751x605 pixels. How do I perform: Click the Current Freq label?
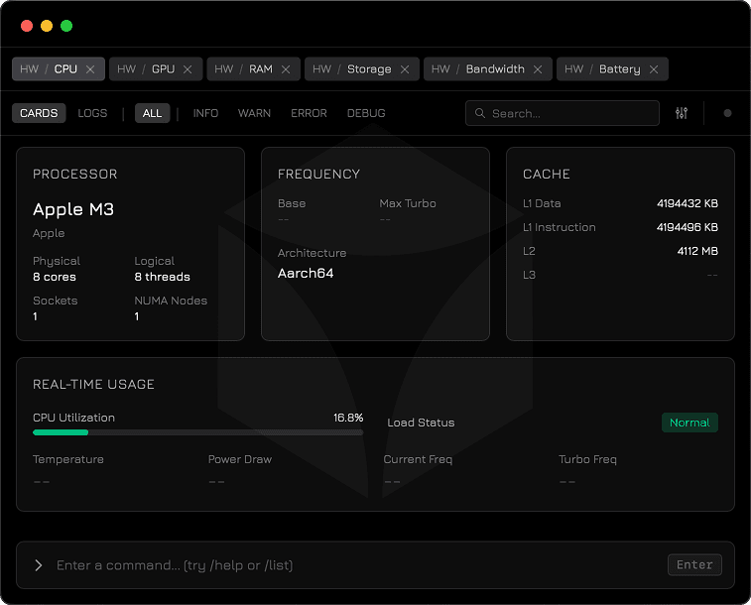pyautogui.click(x=418, y=459)
